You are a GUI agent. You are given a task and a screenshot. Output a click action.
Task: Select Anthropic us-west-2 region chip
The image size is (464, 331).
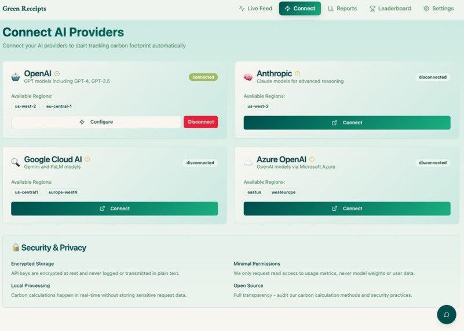(x=258, y=106)
